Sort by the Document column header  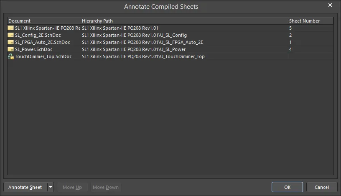click(44, 21)
